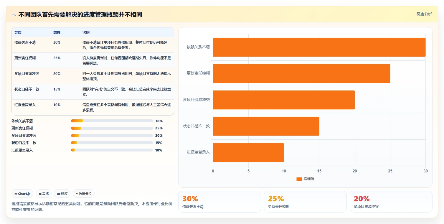
Task: Click the 状态口径不一致 progress bar
Action: [112, 143]
